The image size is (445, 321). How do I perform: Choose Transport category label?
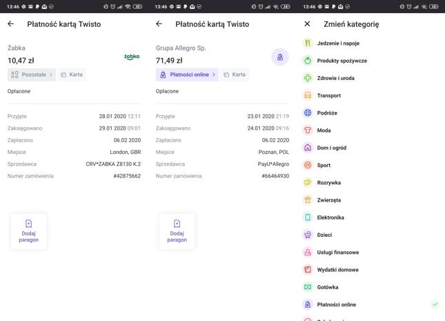tap(328, 95)
